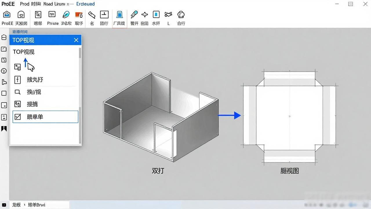The height and width of the screenshot is (209, 371).
Task: Click the clipboard icon atop left sidebar
Action: pyautogui.click(x=4, y=37)
